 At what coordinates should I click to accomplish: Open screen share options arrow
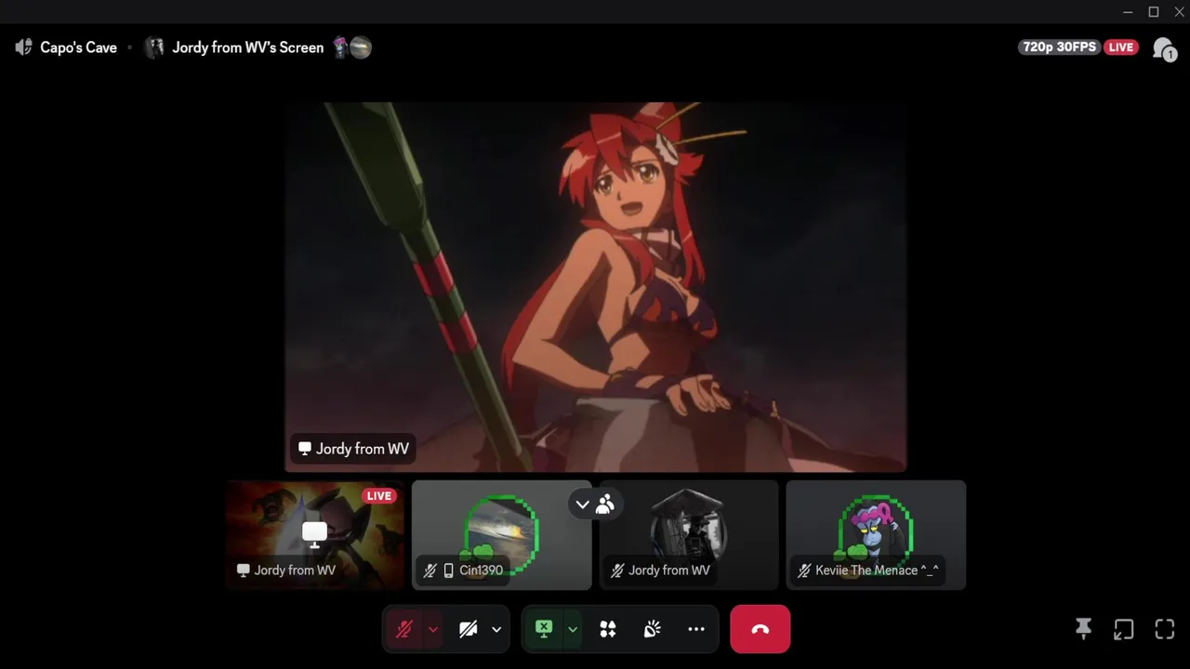pos(573,629)
